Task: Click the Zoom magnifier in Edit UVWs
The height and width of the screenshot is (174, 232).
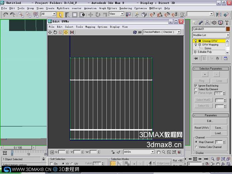Action: coord(164,152)
